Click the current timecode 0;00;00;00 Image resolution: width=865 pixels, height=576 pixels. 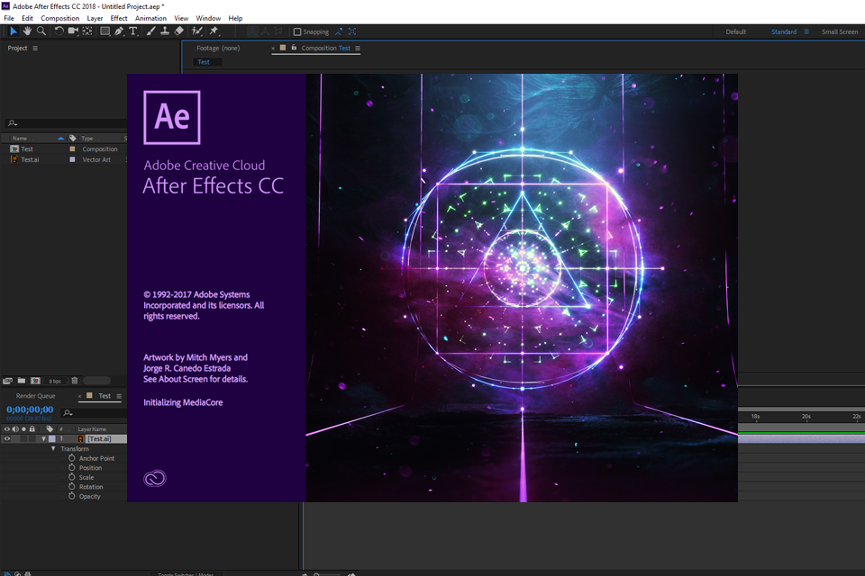coord(30,409)
